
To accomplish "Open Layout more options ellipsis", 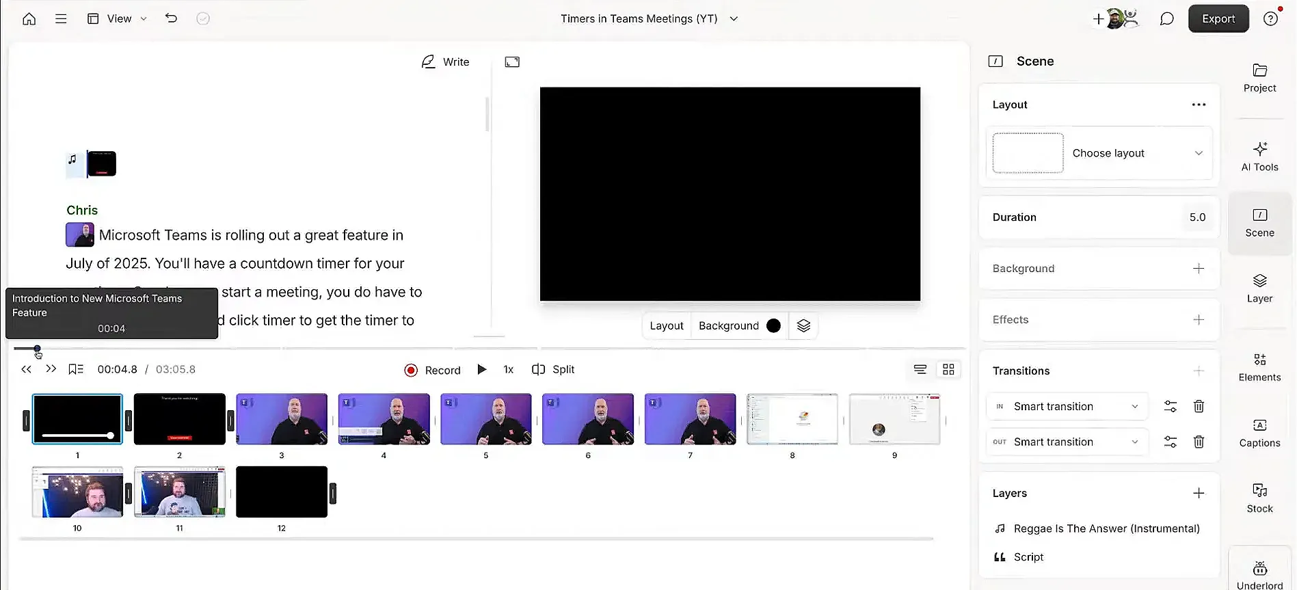I will click(1199, 105).
